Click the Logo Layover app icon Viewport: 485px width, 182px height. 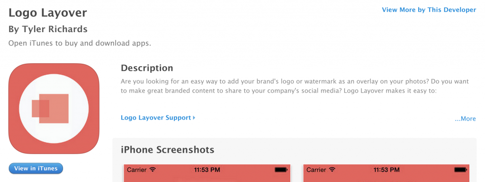(54, 109)
